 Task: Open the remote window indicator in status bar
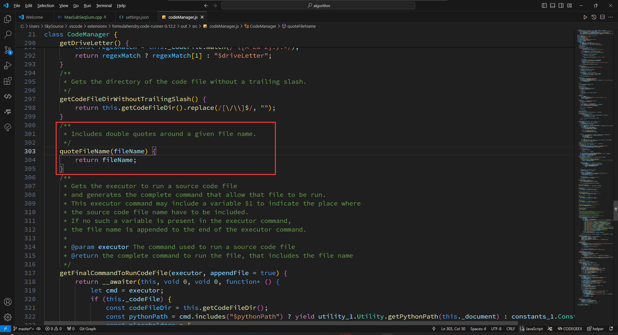(x=5, y=329)
